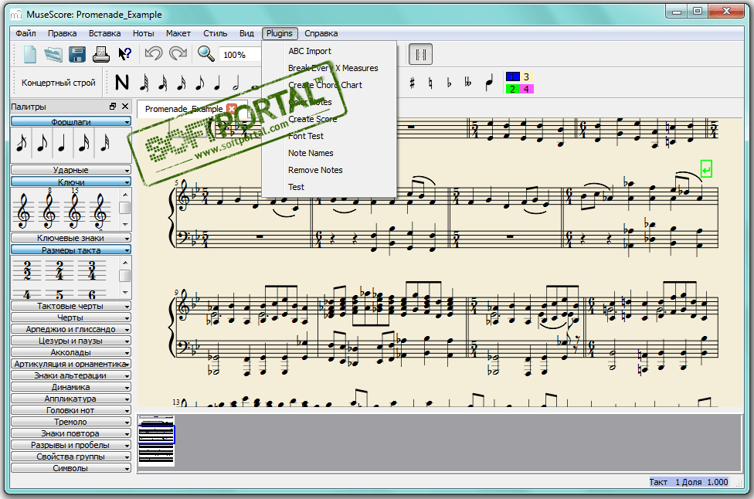Pick the treble clef 8va in the Ключи palette

49,209
